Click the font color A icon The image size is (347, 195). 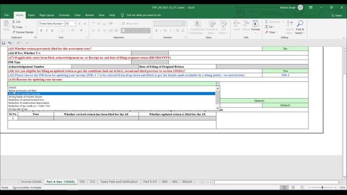pos(81,30)
